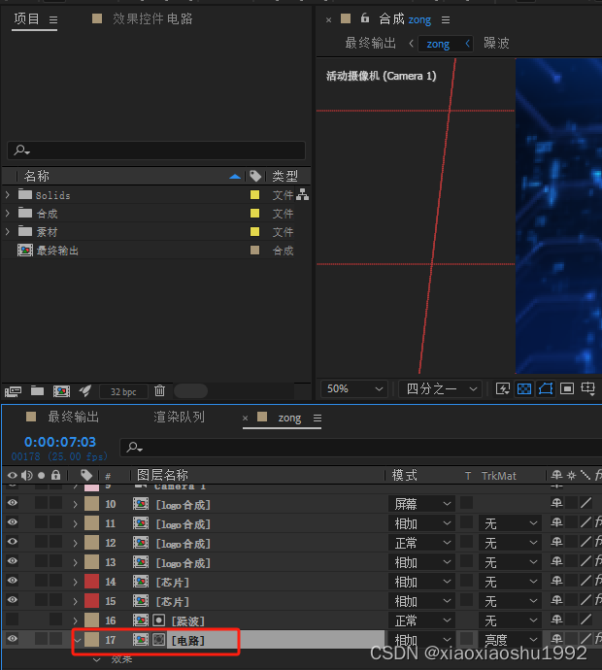
Task: Toggle visibility of layer 17 电路
Action: point(13,639)
